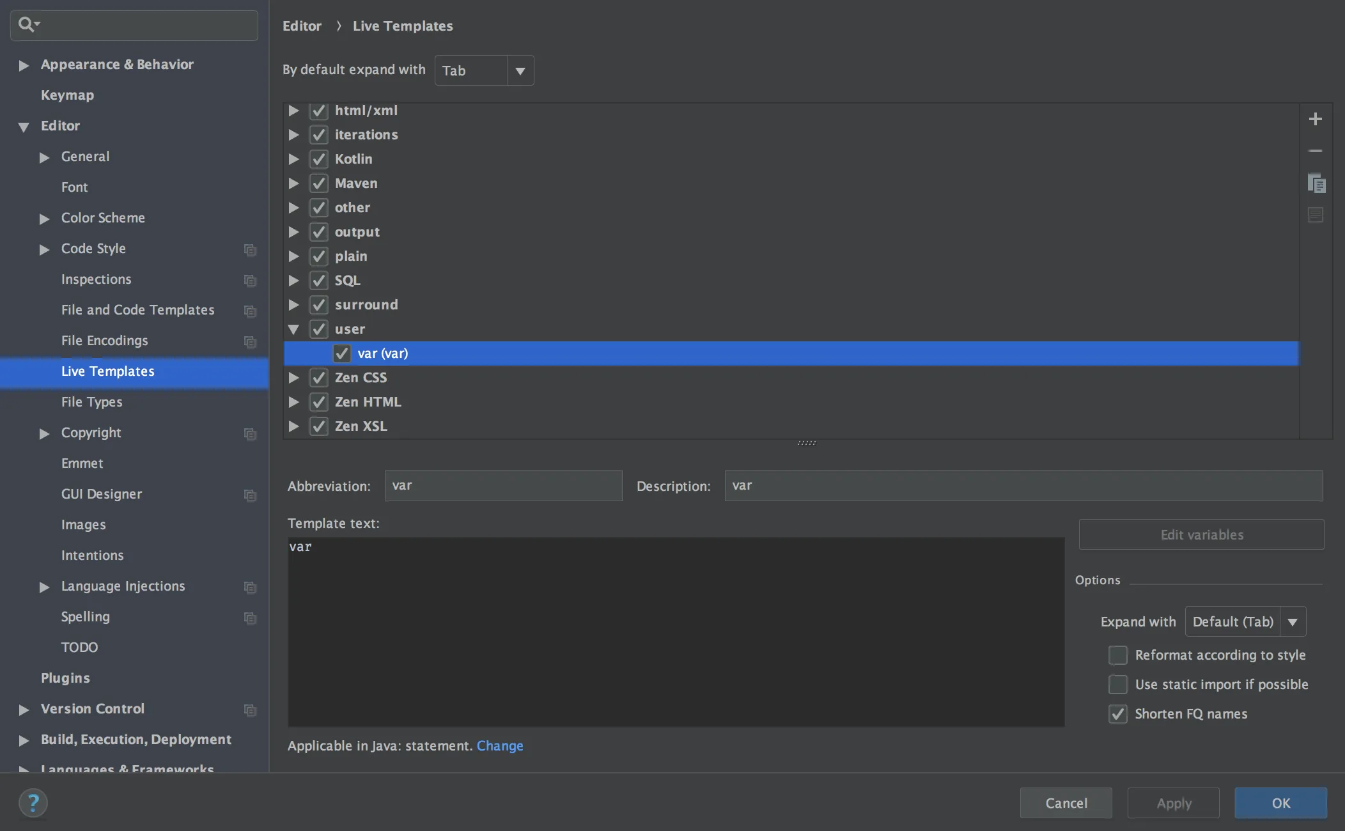This screenshot has width=1345, height=831.
Task: Open Keymap settings page
Action: click(67, 95)
